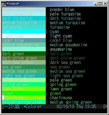
Task: Select the dark olive green swatch
Action: pos(24,58)
